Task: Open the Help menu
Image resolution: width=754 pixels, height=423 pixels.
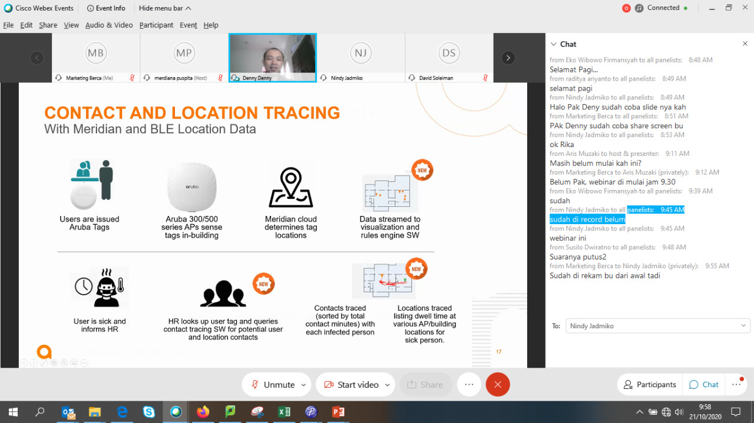Action: [x=211, y=25]
